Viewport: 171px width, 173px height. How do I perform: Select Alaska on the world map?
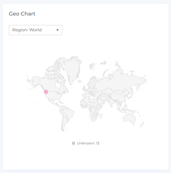pyautogui.click(x=36, y=81)
